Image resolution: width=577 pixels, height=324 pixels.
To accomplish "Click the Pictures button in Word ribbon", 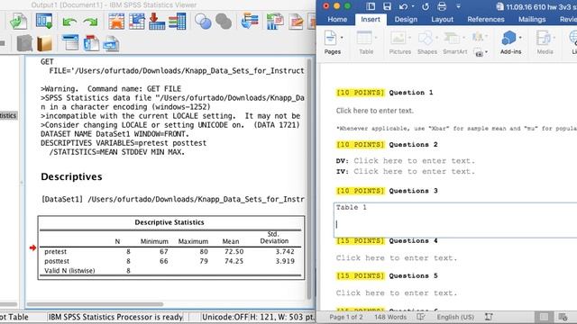I will tap(399, 42).
